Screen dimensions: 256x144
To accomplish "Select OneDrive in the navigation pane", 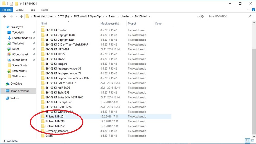I will (x=16, y=84).
